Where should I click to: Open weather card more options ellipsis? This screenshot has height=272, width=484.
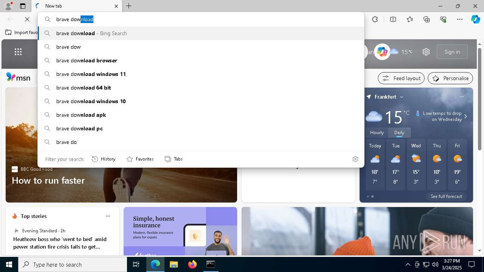click(462, 97)
